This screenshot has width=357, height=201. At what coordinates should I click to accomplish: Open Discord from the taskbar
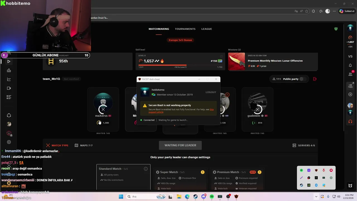tap(204, 197)
